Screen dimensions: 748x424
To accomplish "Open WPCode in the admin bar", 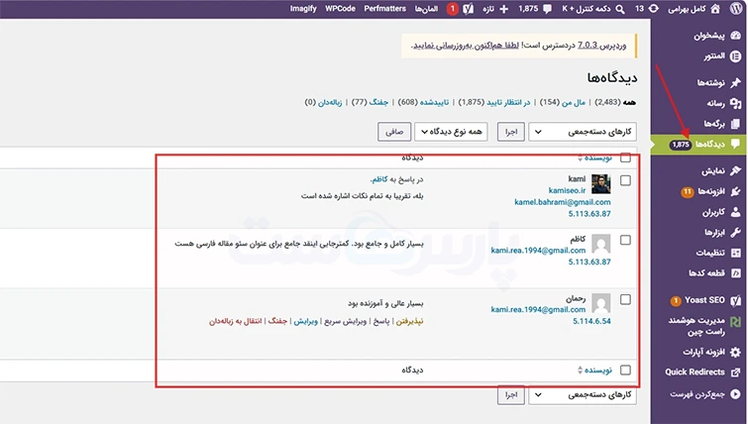I will (340, 9).
